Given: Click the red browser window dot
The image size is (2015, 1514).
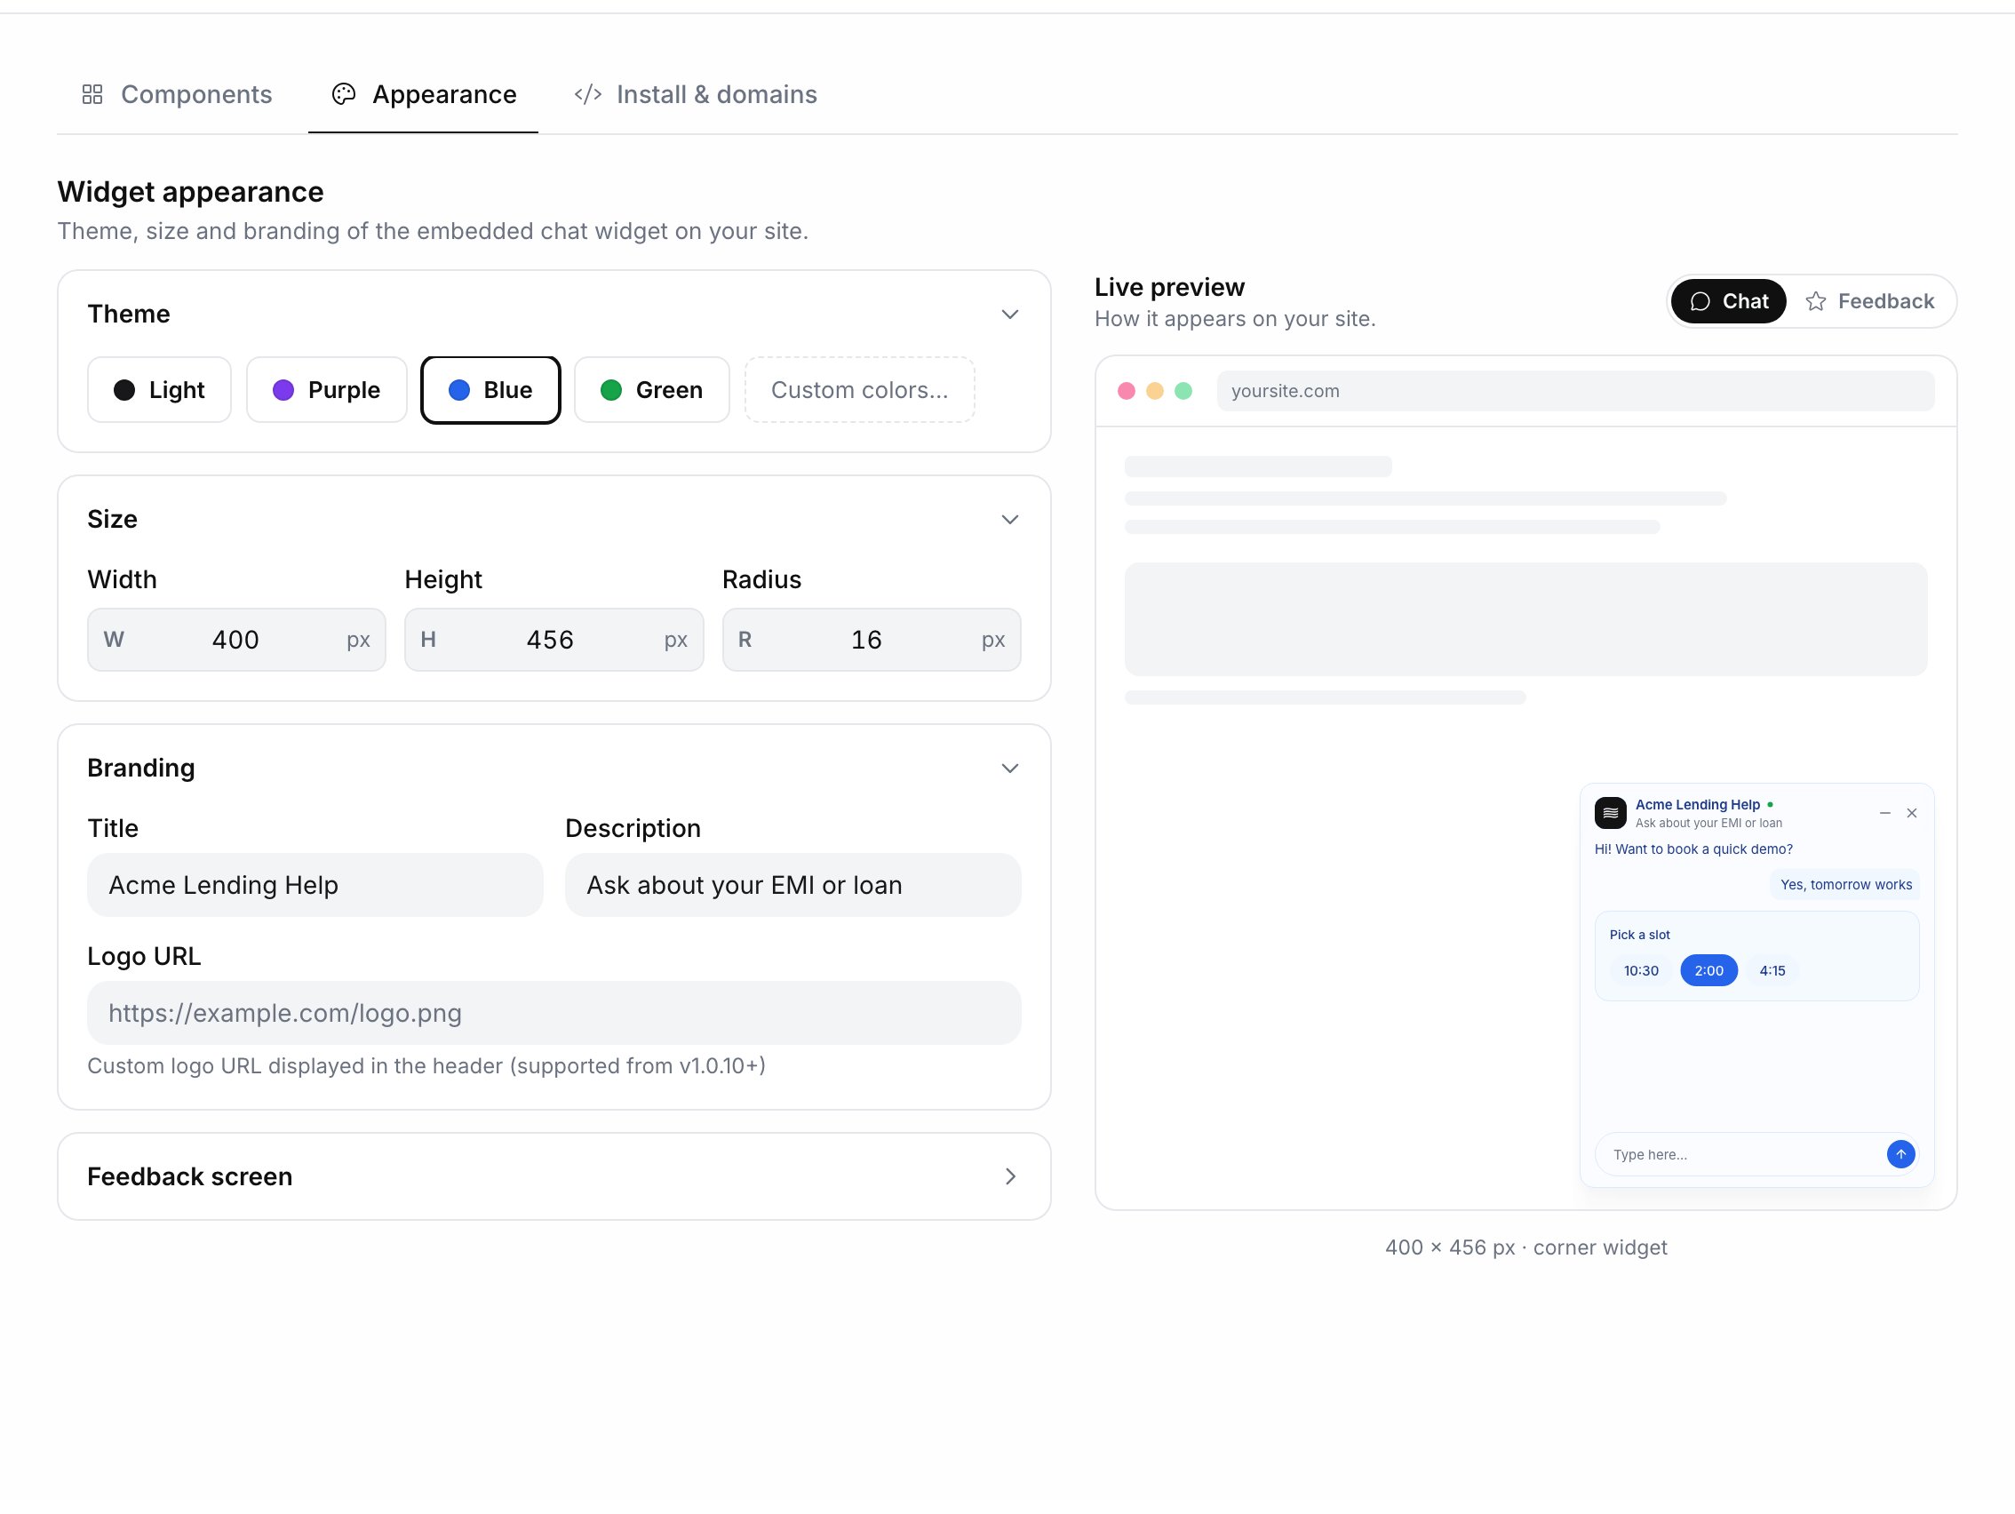Looking at the screenshot, I should 1126,391.
